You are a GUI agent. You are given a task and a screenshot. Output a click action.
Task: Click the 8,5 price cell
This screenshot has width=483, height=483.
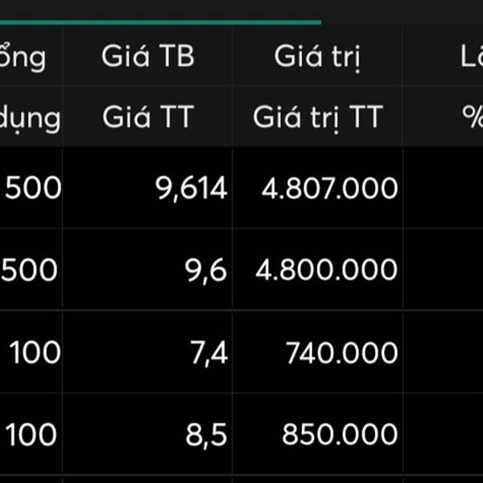pyautogui.click(x=206, y=435)
